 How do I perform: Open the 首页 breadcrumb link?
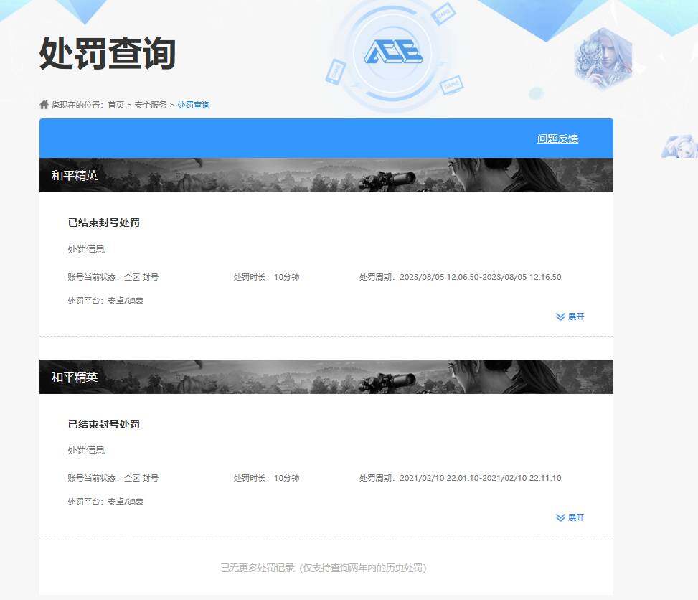tap(115, 105)
